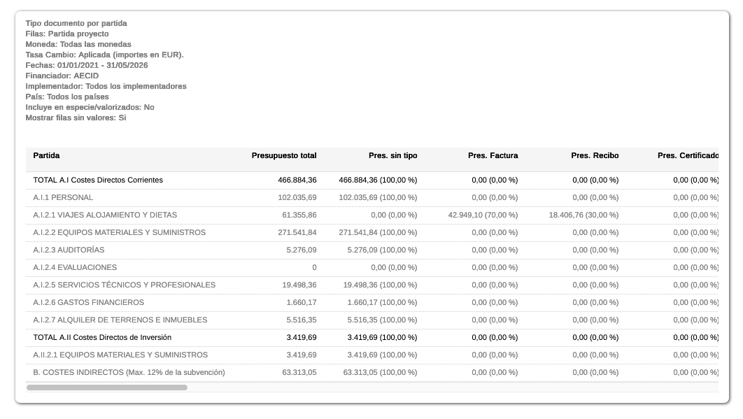Viewport: 743px width, 419px height.
Task: Select the A.I.1 PERSONAL row label
Action: (63, 197)
